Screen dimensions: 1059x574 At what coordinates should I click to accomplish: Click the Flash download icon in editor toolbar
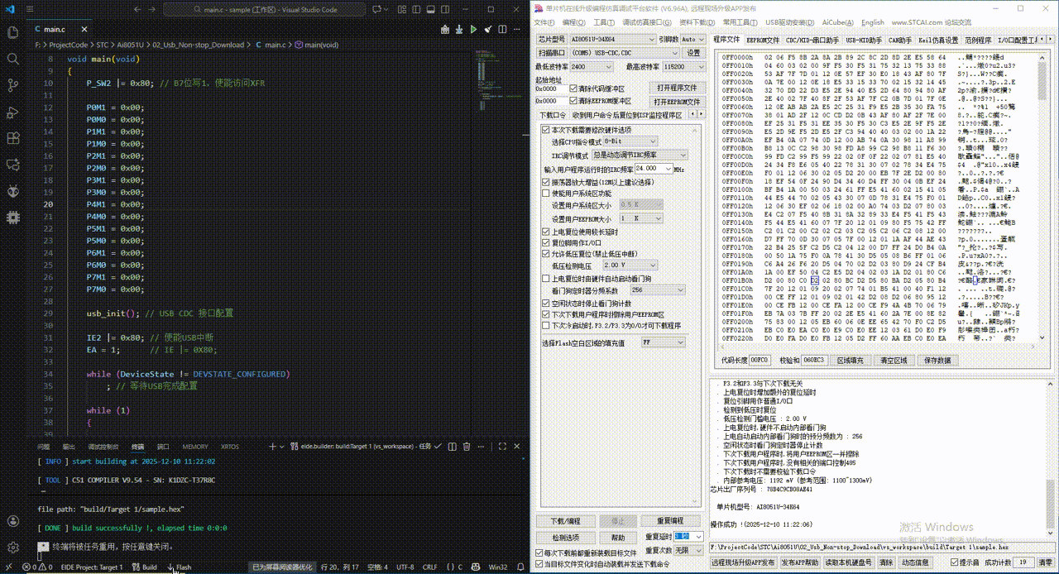pyautogui.click(x=459, y=28)
